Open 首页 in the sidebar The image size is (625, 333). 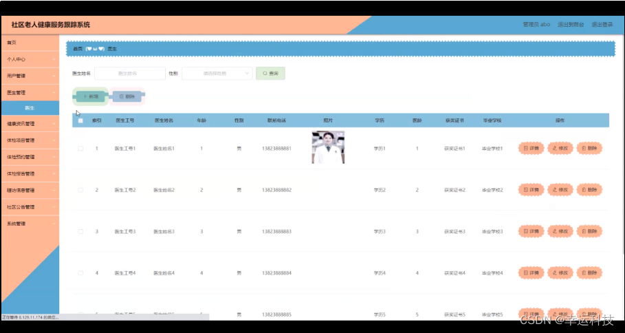coord(30,43)
